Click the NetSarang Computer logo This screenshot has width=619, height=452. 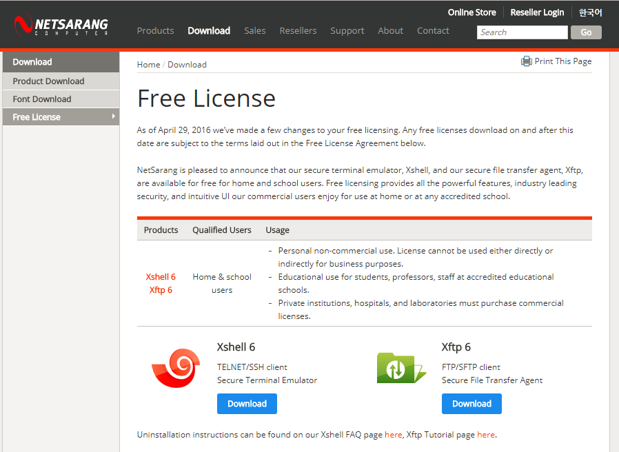click(x=61, y=25)
